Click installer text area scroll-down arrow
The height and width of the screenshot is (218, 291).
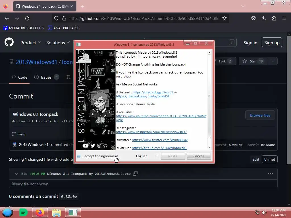point(209,148)
